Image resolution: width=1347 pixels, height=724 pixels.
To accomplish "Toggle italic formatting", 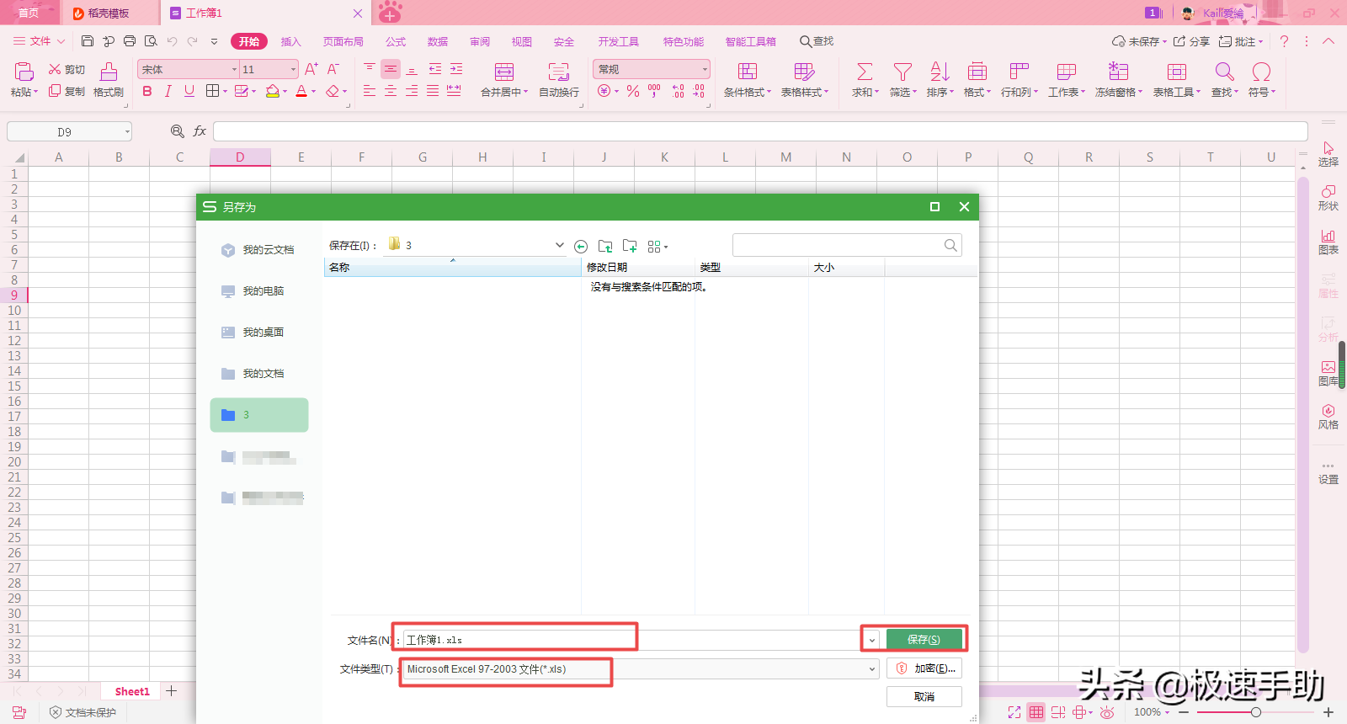I will pyautogui.click(x=168, y=92).
